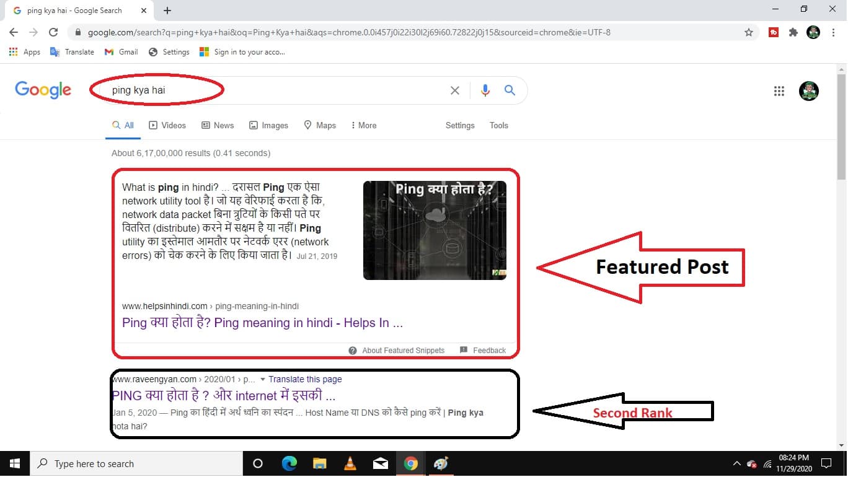This screenshot has width=848, height=477.
Task: Open the Windows notification center icon
Action: coord(826,464)
